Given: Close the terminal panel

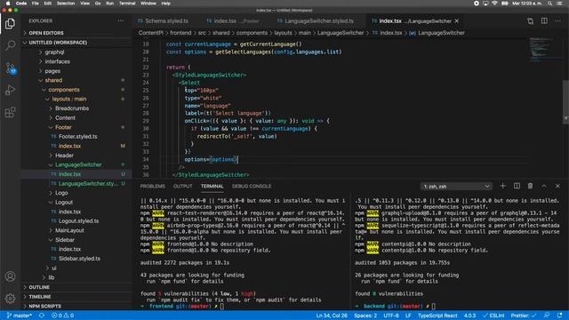Looking at the screenshot, I should tap(557, 186).
